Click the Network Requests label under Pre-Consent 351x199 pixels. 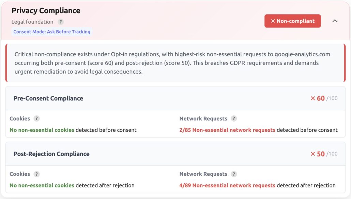coord(203,119)
